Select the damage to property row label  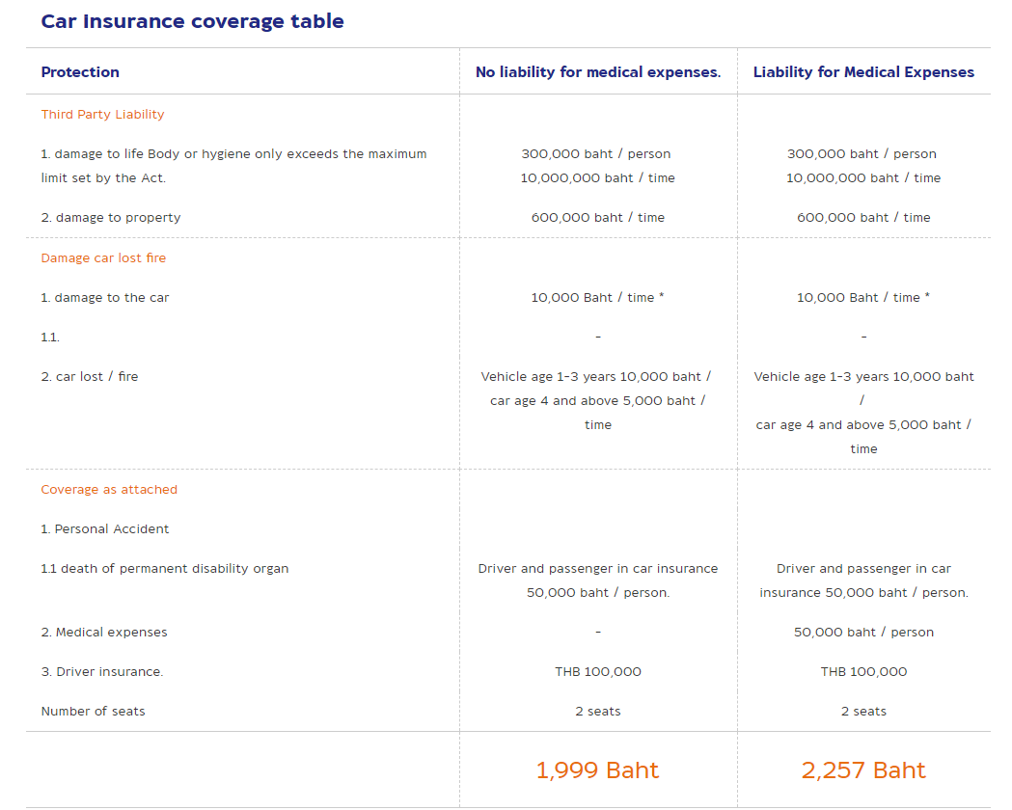click(111, 217)
